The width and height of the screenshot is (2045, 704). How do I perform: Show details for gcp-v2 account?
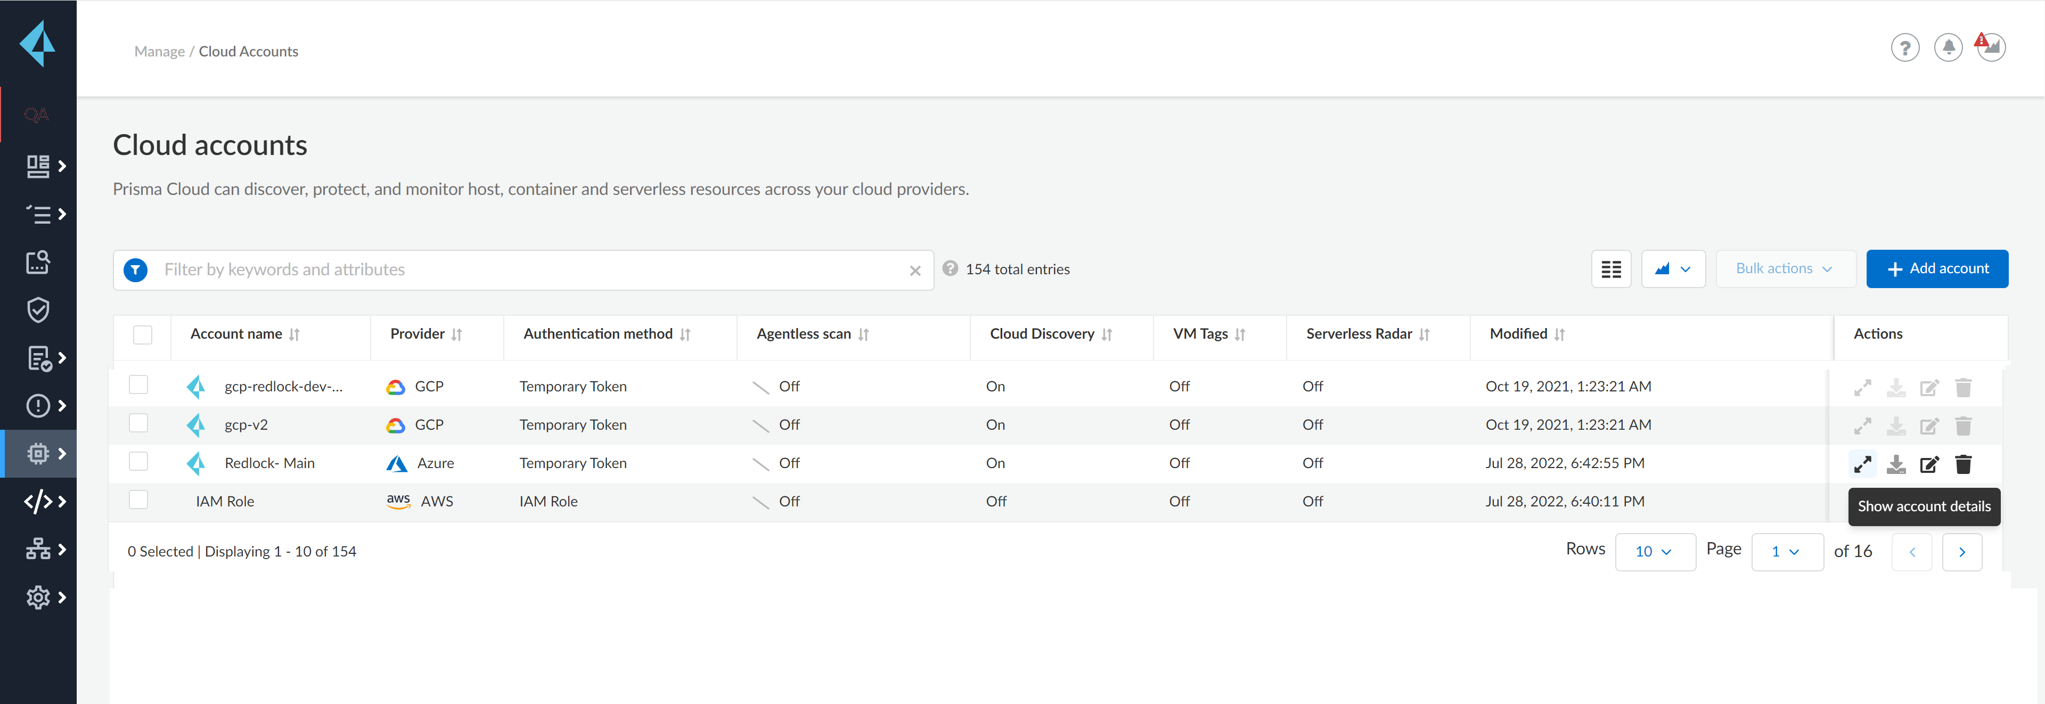[1862, 426]
